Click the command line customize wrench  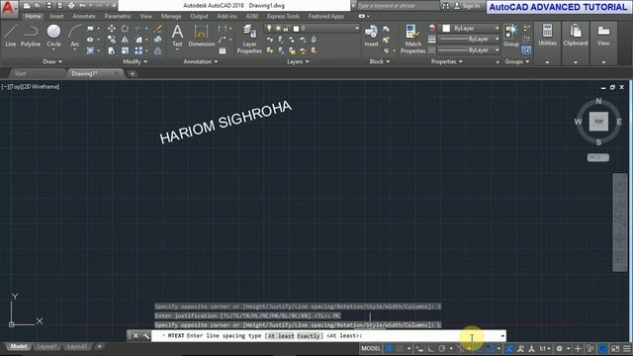[145, 336]
